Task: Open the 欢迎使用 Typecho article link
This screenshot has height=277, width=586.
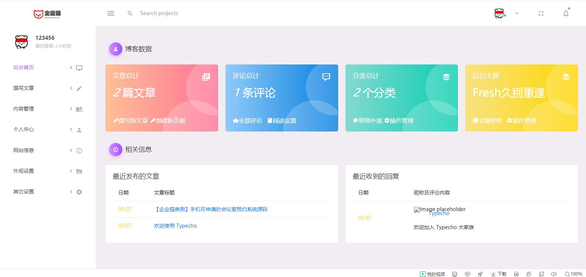Action: (x=175, y=226)
